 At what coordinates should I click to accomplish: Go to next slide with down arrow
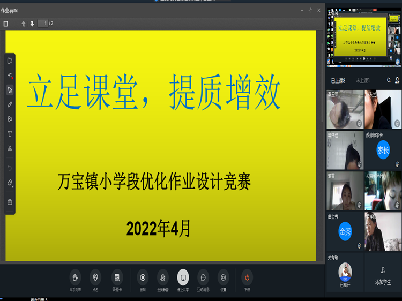point(32,24)
